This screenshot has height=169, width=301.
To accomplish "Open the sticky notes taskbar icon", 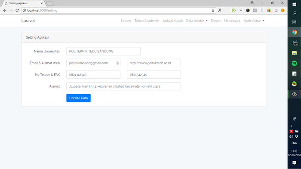I will pos(294,74).
